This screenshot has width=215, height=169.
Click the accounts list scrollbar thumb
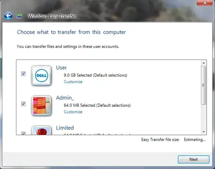(x=204, y=85)
